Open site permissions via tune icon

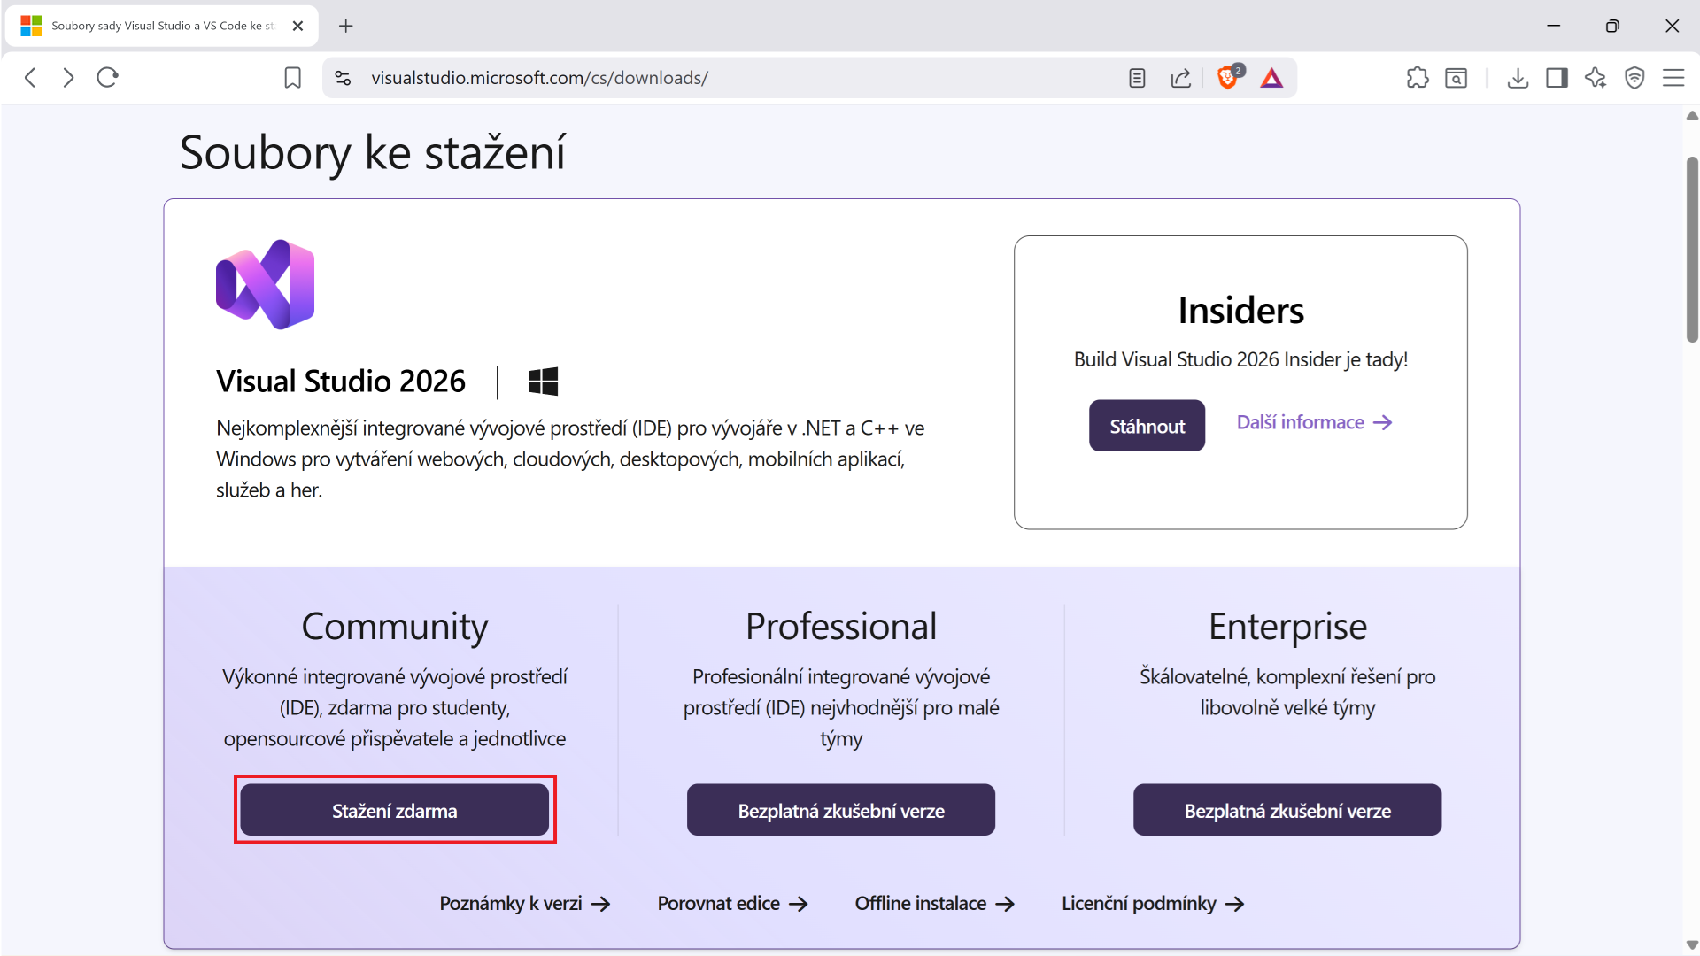tap(342, 78)
